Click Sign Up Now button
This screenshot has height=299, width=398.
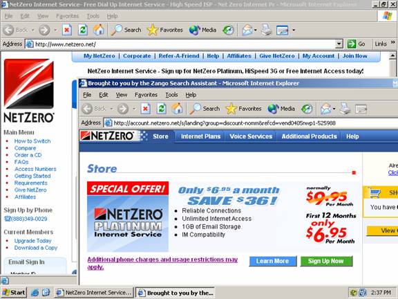click(x=326, y=261)
